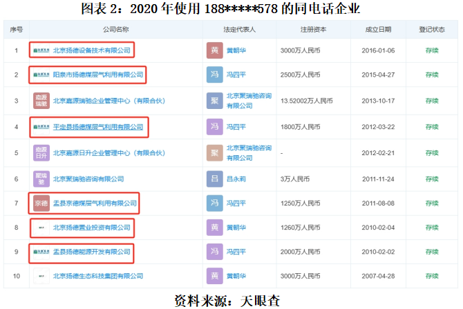Open company link 北京扬德生态科技集团有限公司
The image size is (463, 309).
(x=98, y=276)
